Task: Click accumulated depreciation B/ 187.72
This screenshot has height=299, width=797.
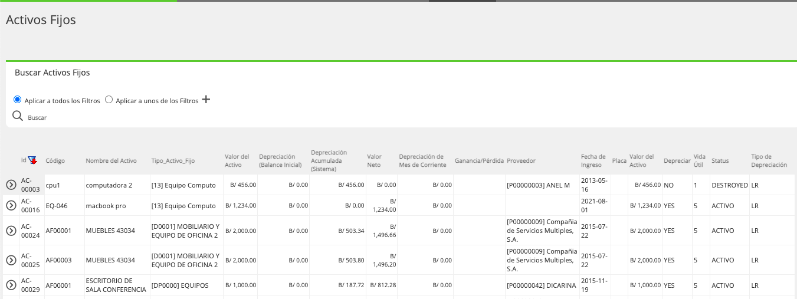Action: (x=351, y=285)
